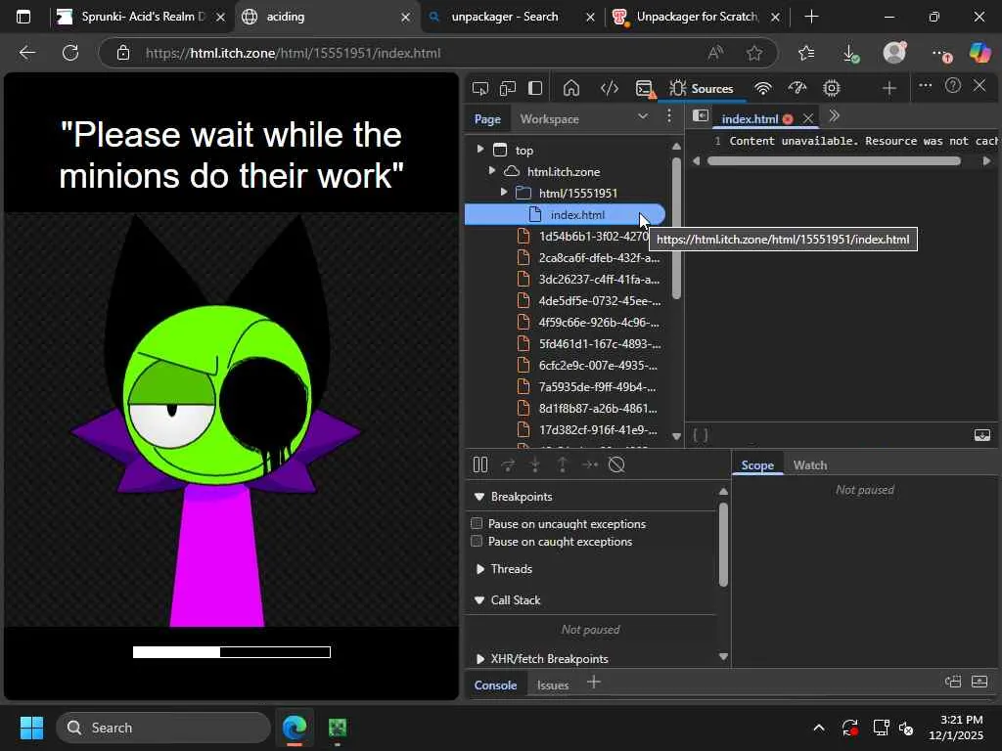Open Sources navigator more options menu

coord(669,116)
